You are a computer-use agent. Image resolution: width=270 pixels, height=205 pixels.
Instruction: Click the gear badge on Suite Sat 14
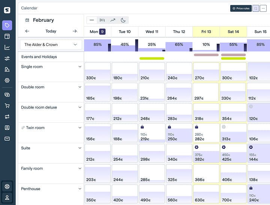[223, 147]
